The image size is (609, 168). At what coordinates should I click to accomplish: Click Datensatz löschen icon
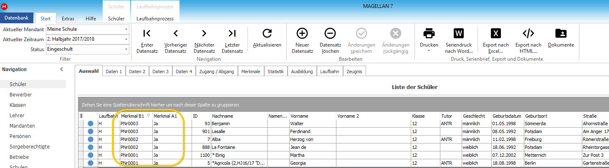click(330, 40)
